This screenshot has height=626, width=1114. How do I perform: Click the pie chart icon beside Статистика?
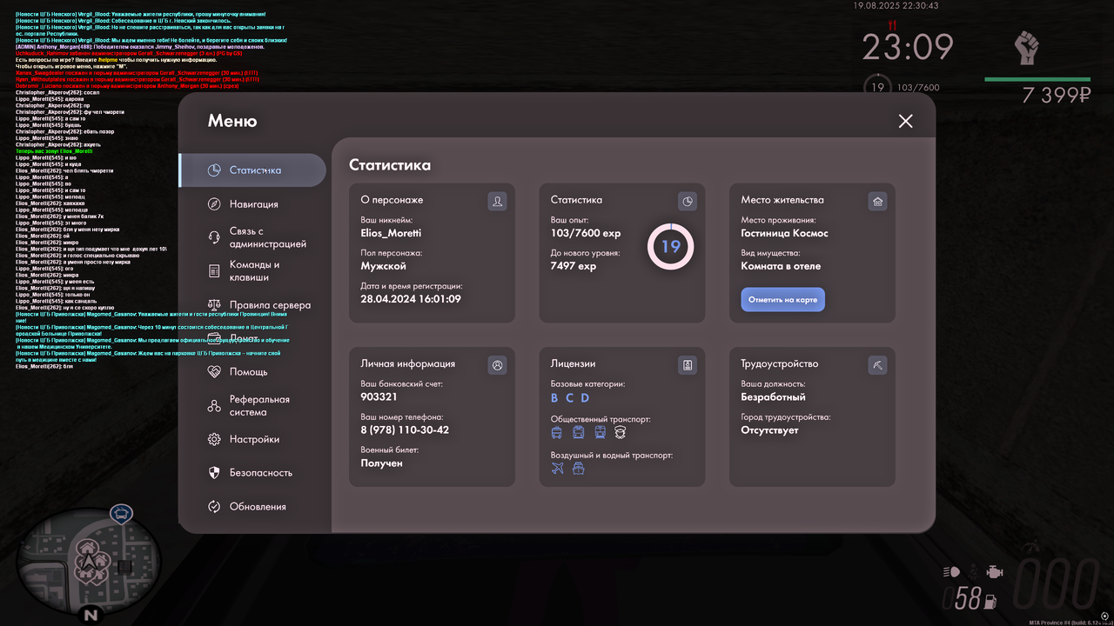click(214, 170)
